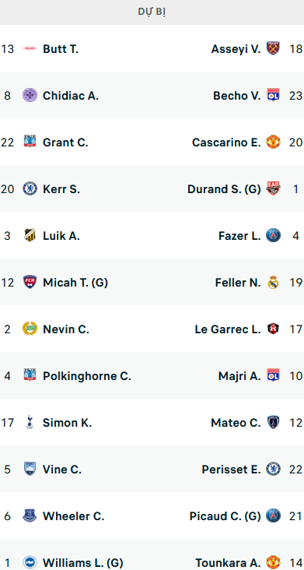Select player Majri A.
Viewport: 304px width, 570px height.
pos(239,376)
